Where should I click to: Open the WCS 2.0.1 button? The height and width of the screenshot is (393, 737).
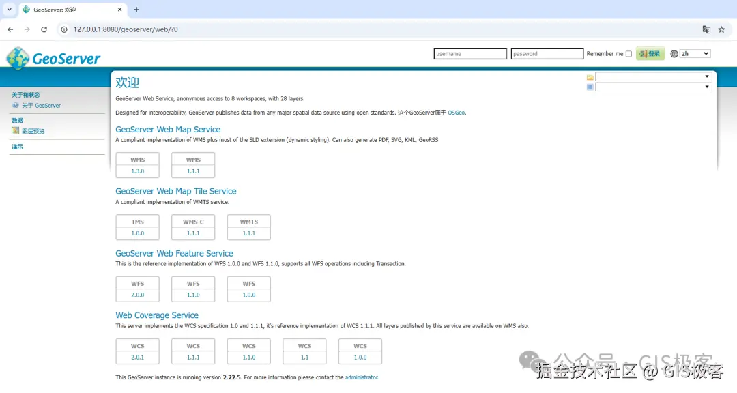click(x=138, y=351)
